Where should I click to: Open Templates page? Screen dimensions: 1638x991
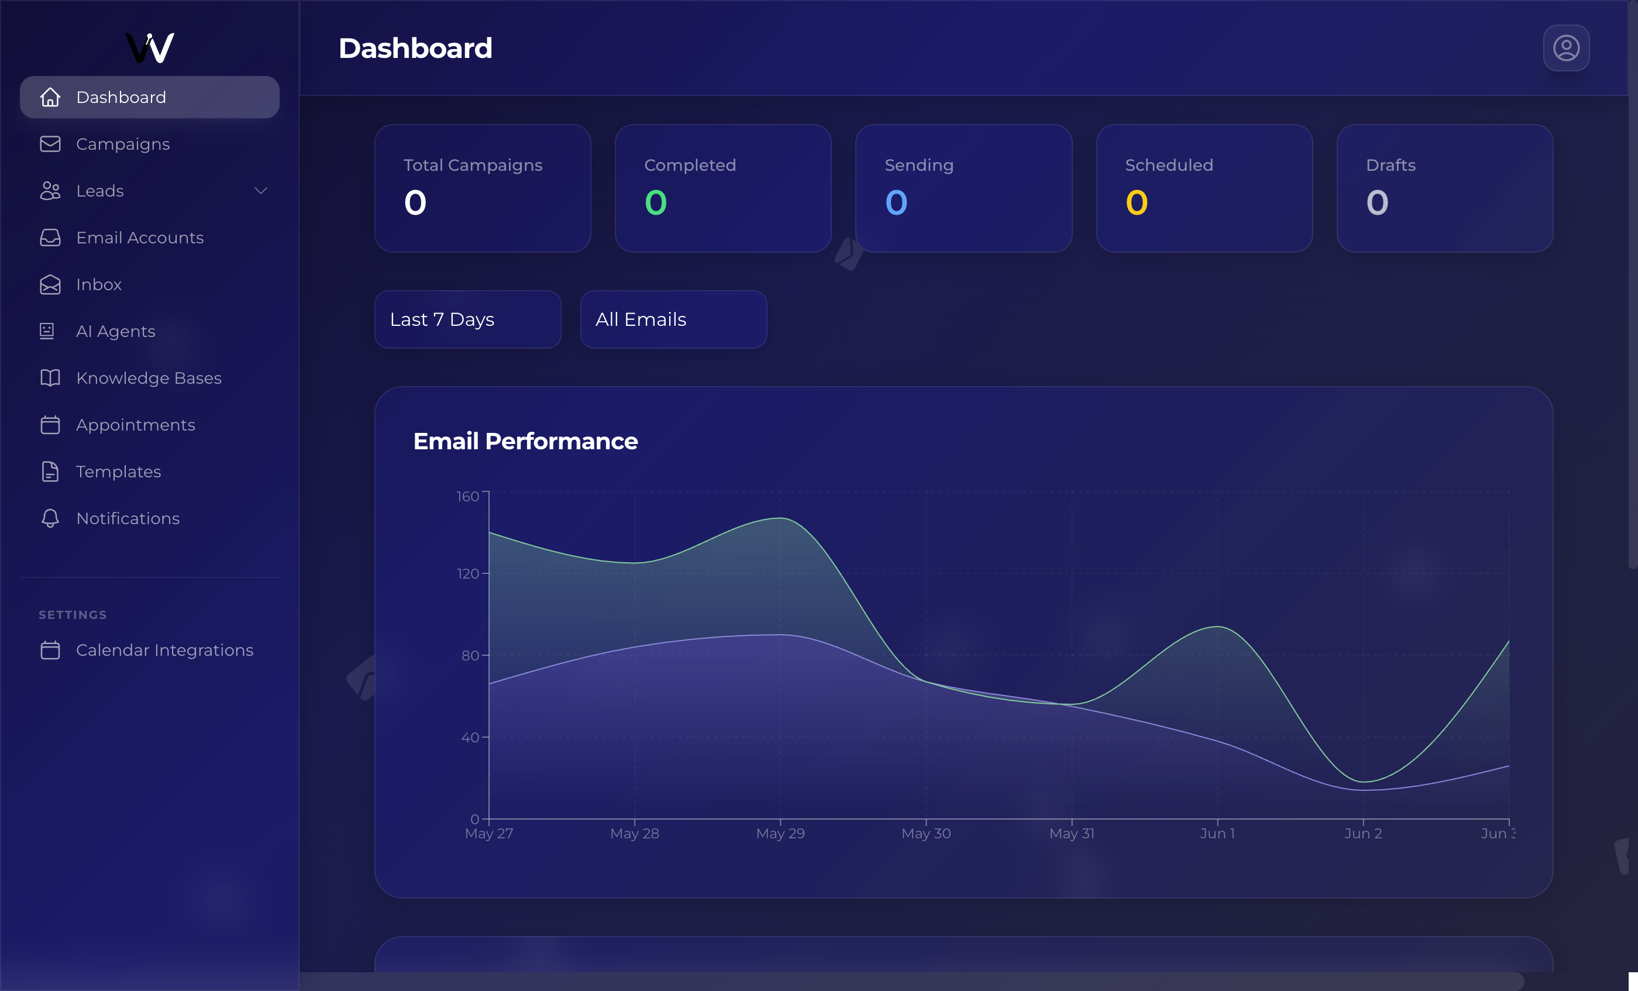coord(150,472)
